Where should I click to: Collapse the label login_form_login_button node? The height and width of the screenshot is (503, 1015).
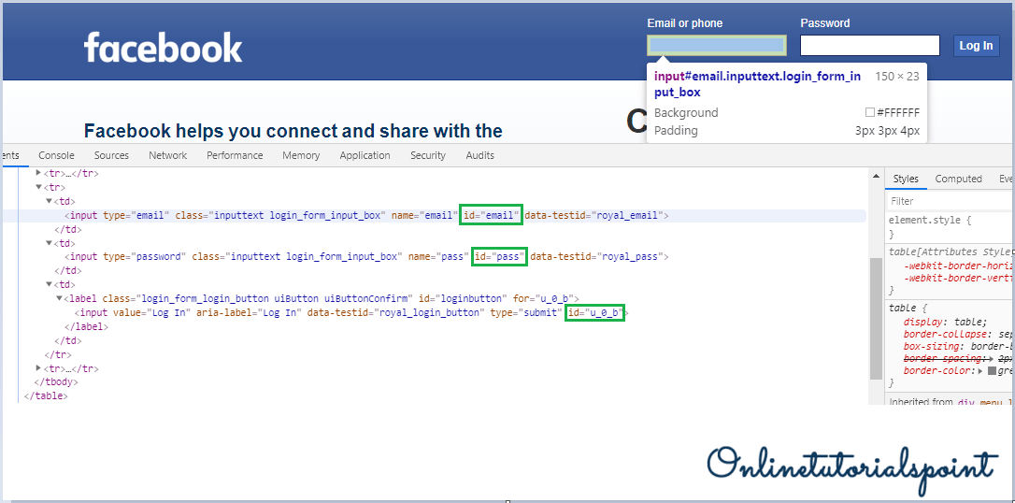click(59, 298)
